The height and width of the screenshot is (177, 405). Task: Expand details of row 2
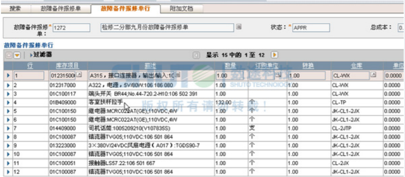coord(8,85)
